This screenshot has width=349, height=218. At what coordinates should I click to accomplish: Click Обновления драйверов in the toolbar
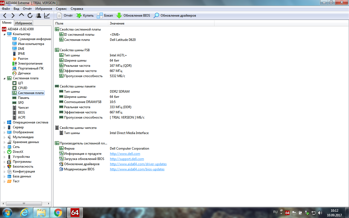click(175, 16)
